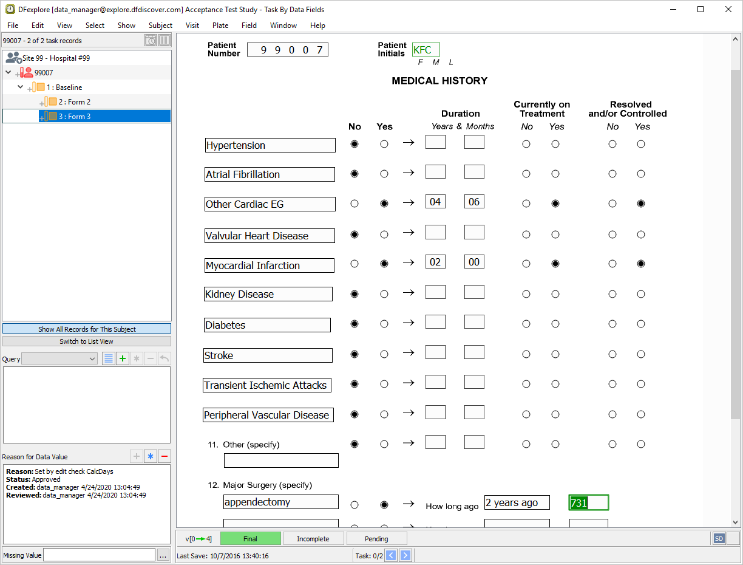
Task: Click the green add query plus icon
Action: tap(123, 358)
